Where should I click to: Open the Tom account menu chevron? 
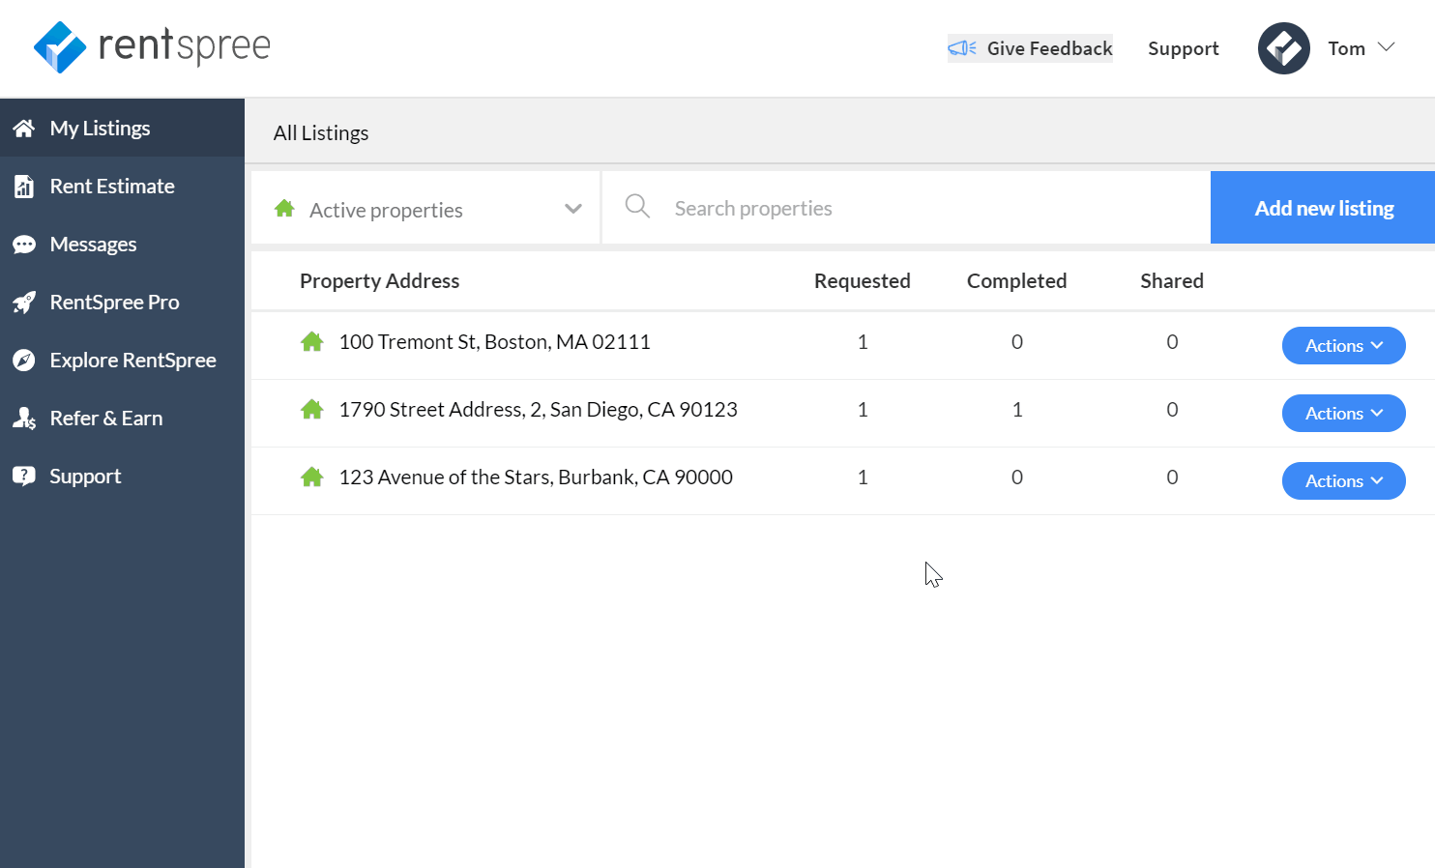click(1386, 46)
